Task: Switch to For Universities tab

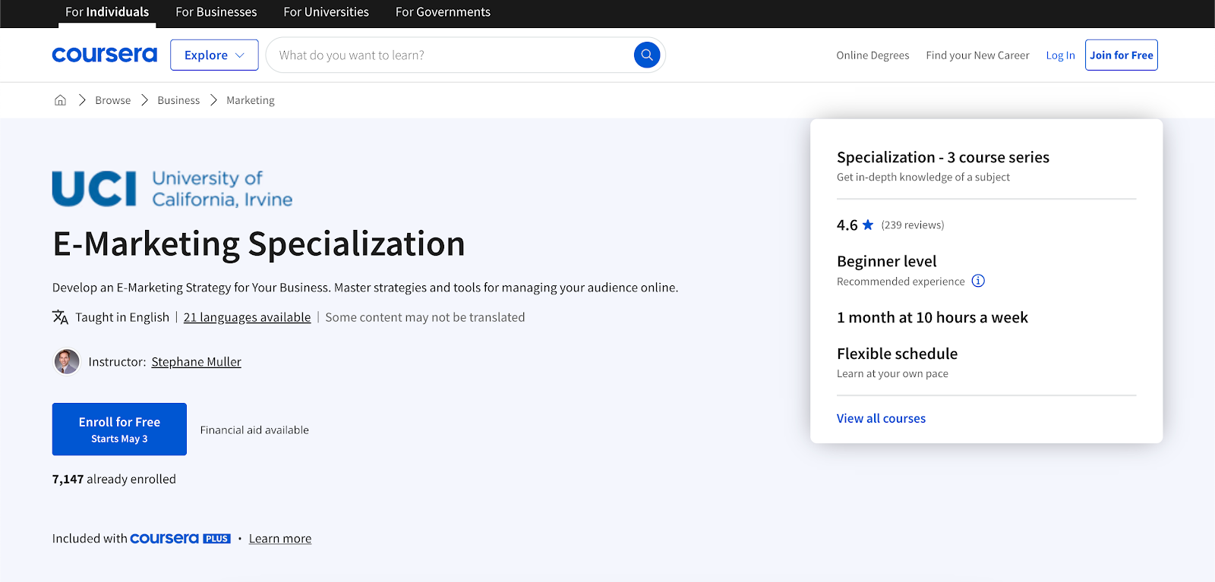Action: (327, 12)
